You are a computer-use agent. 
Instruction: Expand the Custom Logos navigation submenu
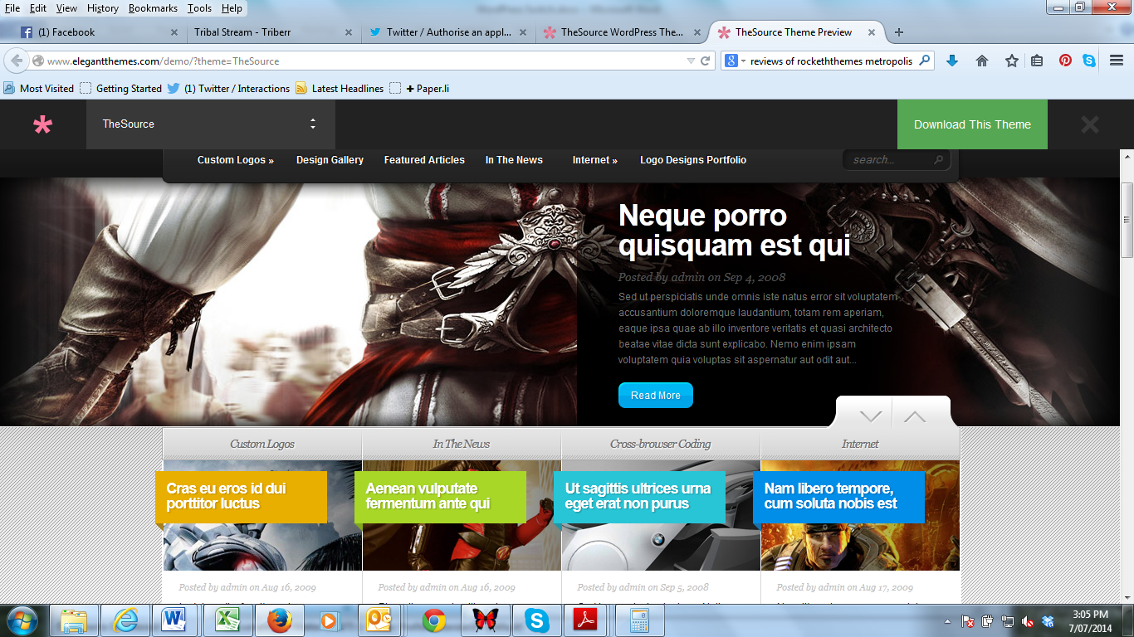[236, 160]
